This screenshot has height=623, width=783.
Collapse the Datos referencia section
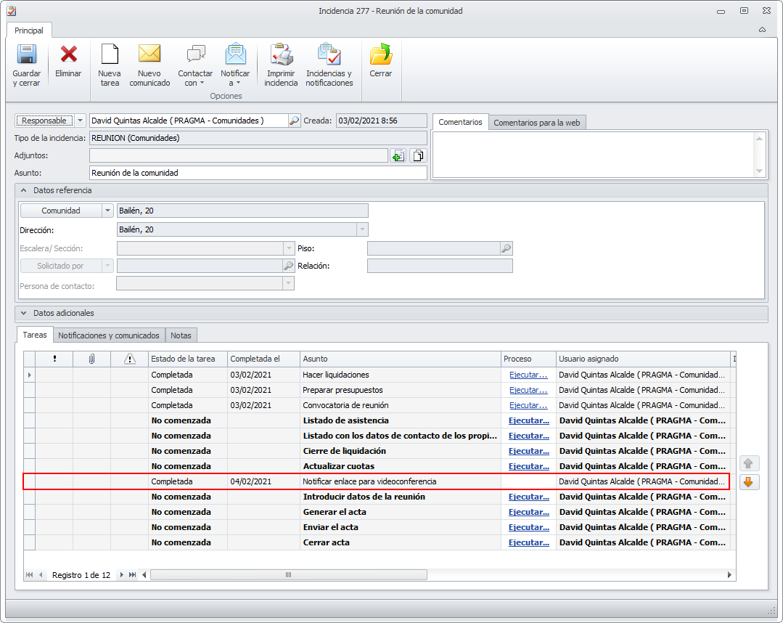[23, 190]
